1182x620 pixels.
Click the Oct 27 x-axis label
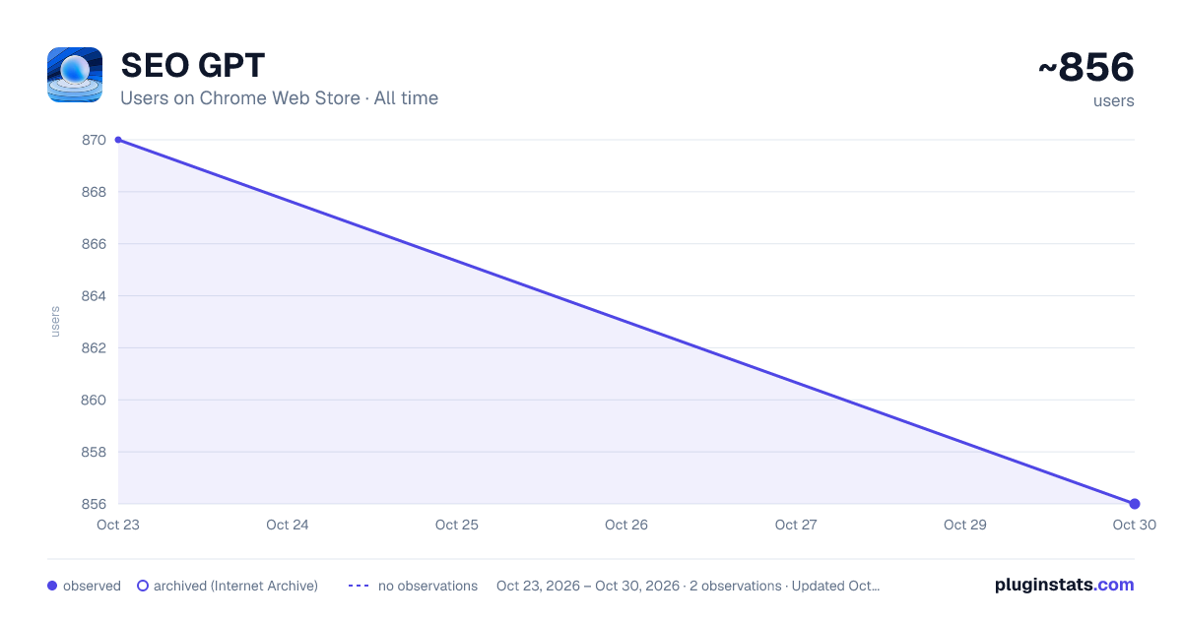tap(796, 525)
